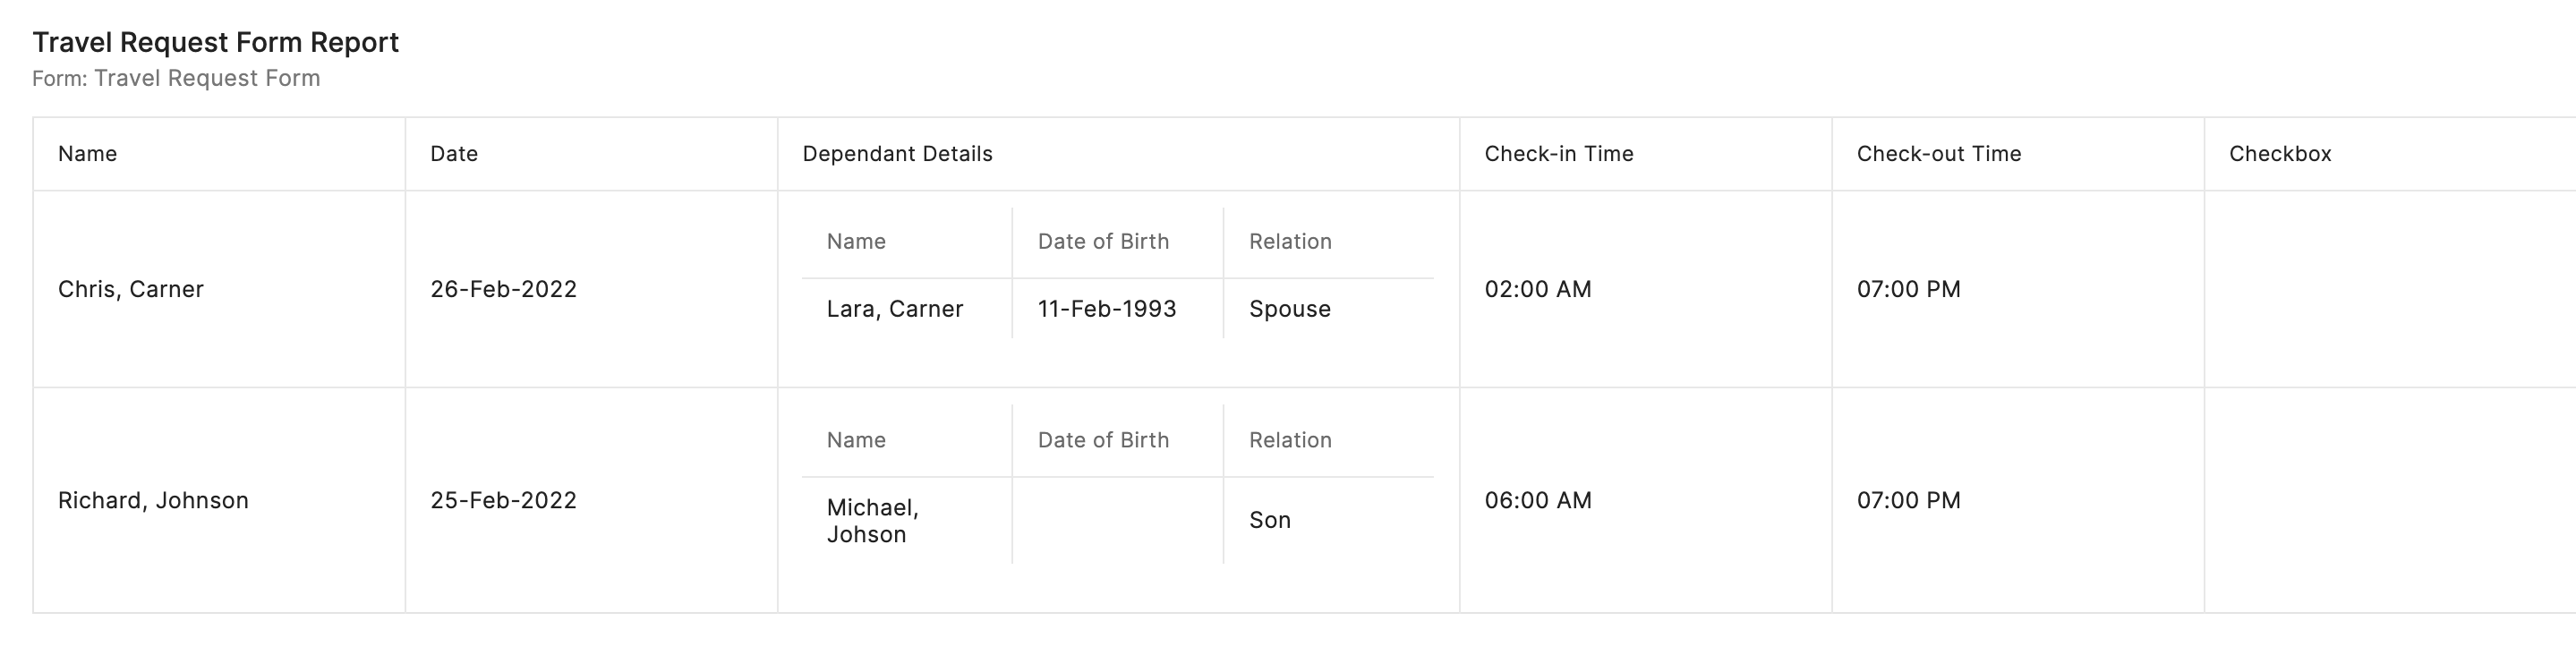Select the Spouse relation cell
This screenshot has height=655, width=2576.
pos(1289,309)
